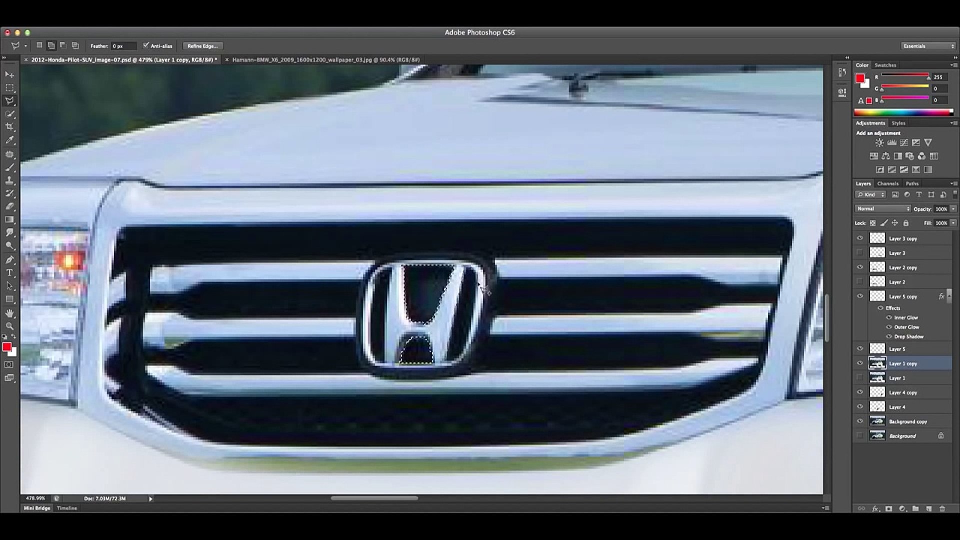Select the Crop tool
Screen dimensions: 960x540
(10, 127)
